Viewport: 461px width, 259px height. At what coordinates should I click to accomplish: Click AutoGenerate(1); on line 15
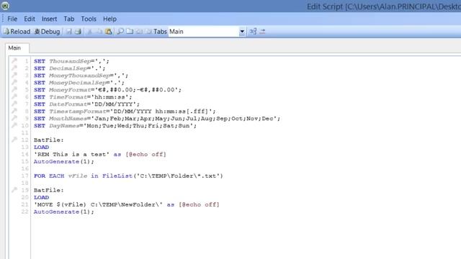(64, 161)
